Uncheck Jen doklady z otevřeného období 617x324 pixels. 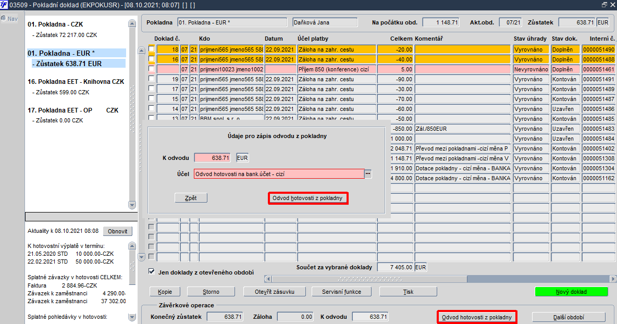[152, 271]
